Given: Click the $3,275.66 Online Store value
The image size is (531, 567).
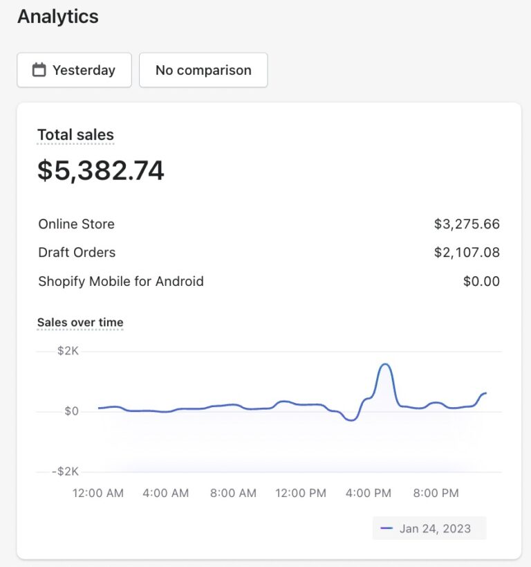Looking at the screenshot, I should pyautogui.click(x=467, y=224).
